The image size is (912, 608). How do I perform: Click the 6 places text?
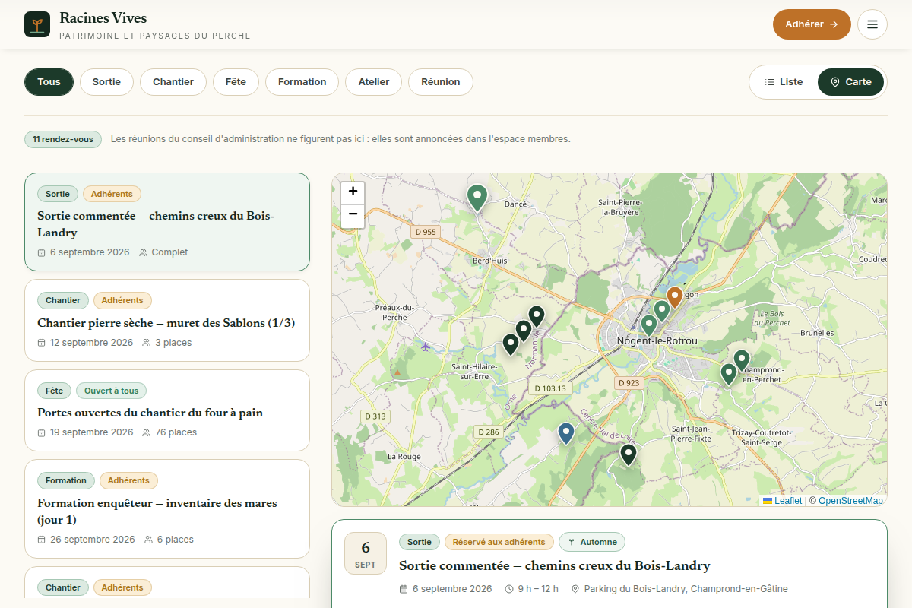pos(176,540)
